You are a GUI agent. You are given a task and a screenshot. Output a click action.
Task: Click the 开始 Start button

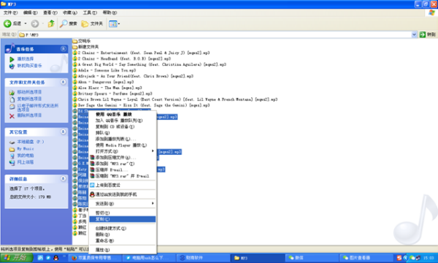point(17,258)
